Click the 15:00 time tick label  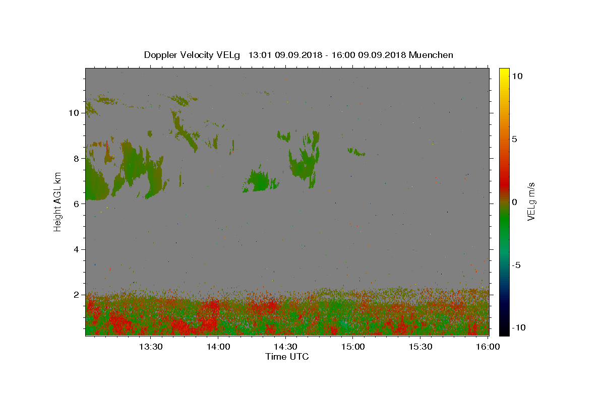(x=353, y=347)
